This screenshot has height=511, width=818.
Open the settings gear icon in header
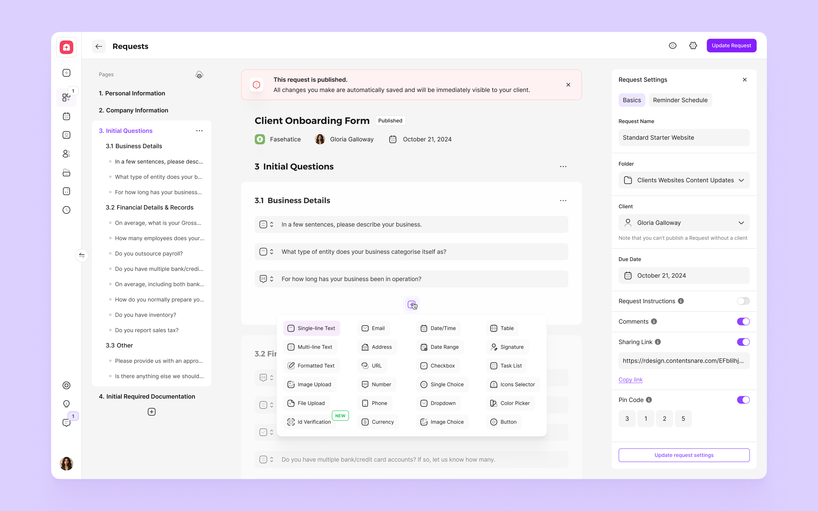[x=693, y=46]
